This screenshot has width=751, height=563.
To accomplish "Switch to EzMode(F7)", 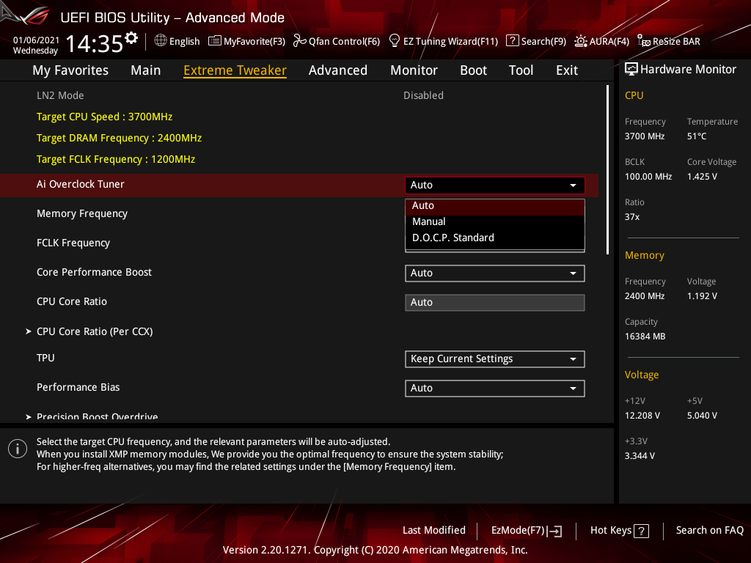I will [x=526, y=531].
